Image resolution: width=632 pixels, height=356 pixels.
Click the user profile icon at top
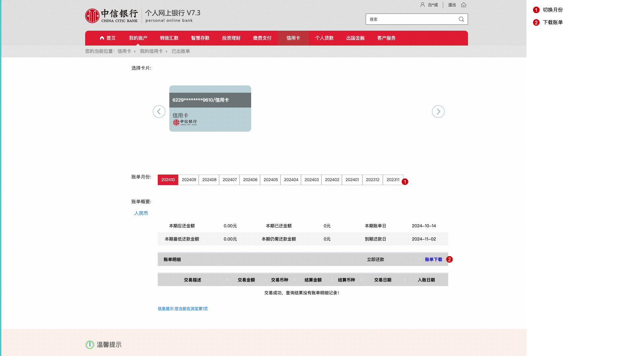click(x=422, y=5)
